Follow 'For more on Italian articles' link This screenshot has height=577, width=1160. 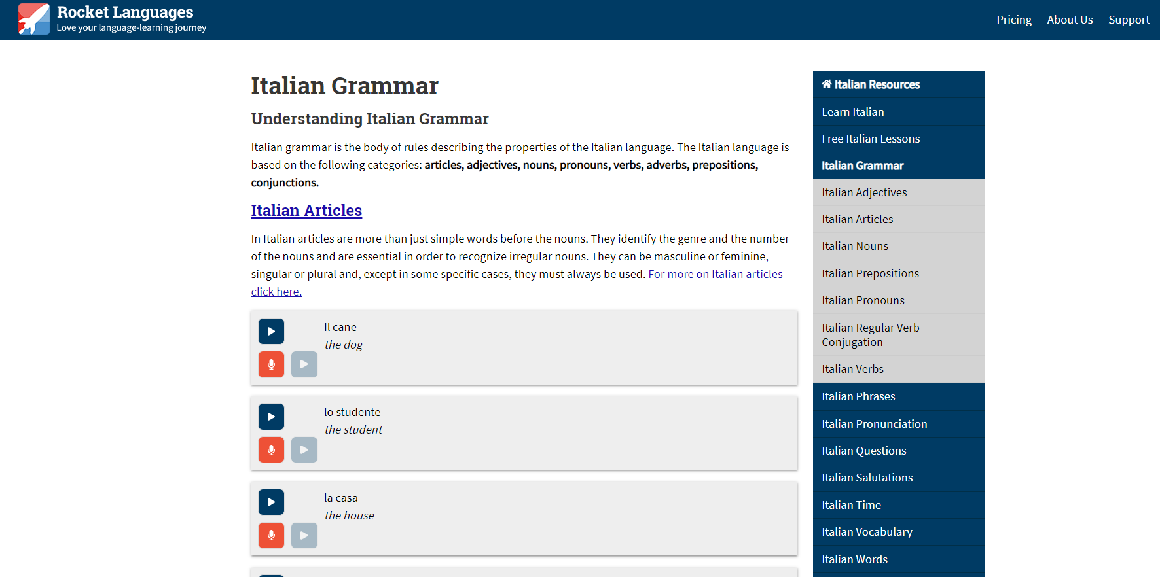(x=715, y=274)
